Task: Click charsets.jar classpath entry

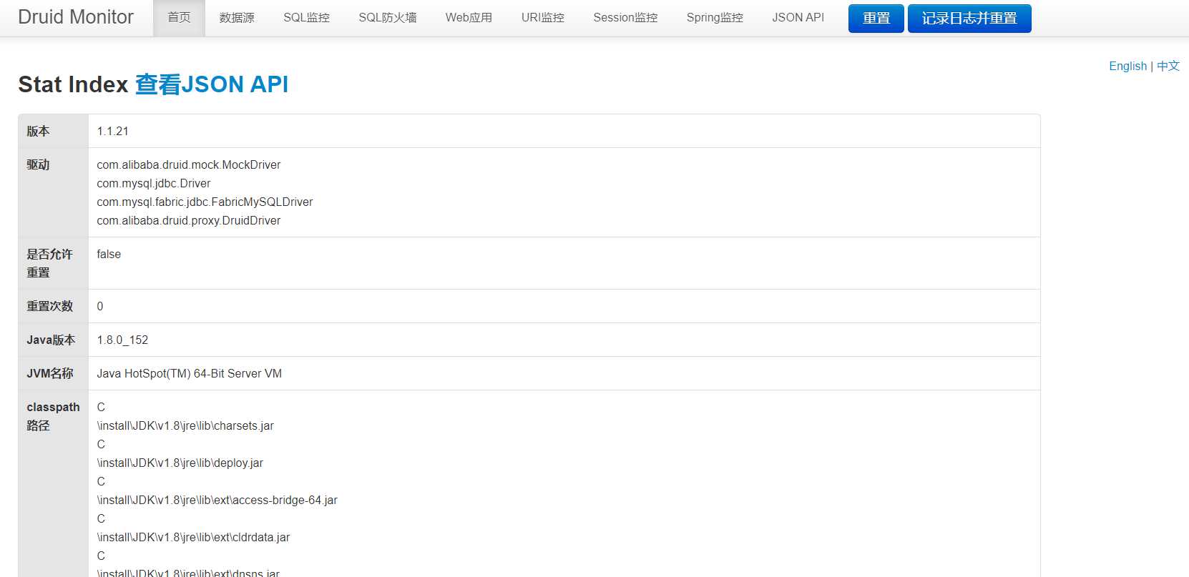Action: pos(185,425)
